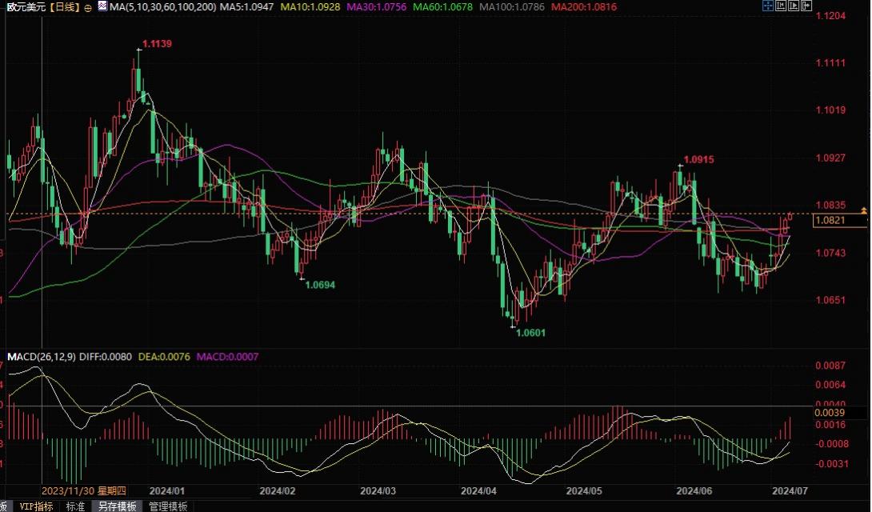Image resolution: width=872 pixels, height=512 pixels.
Task: Click the chart playback arrow icon
Action: click(795, 6)
